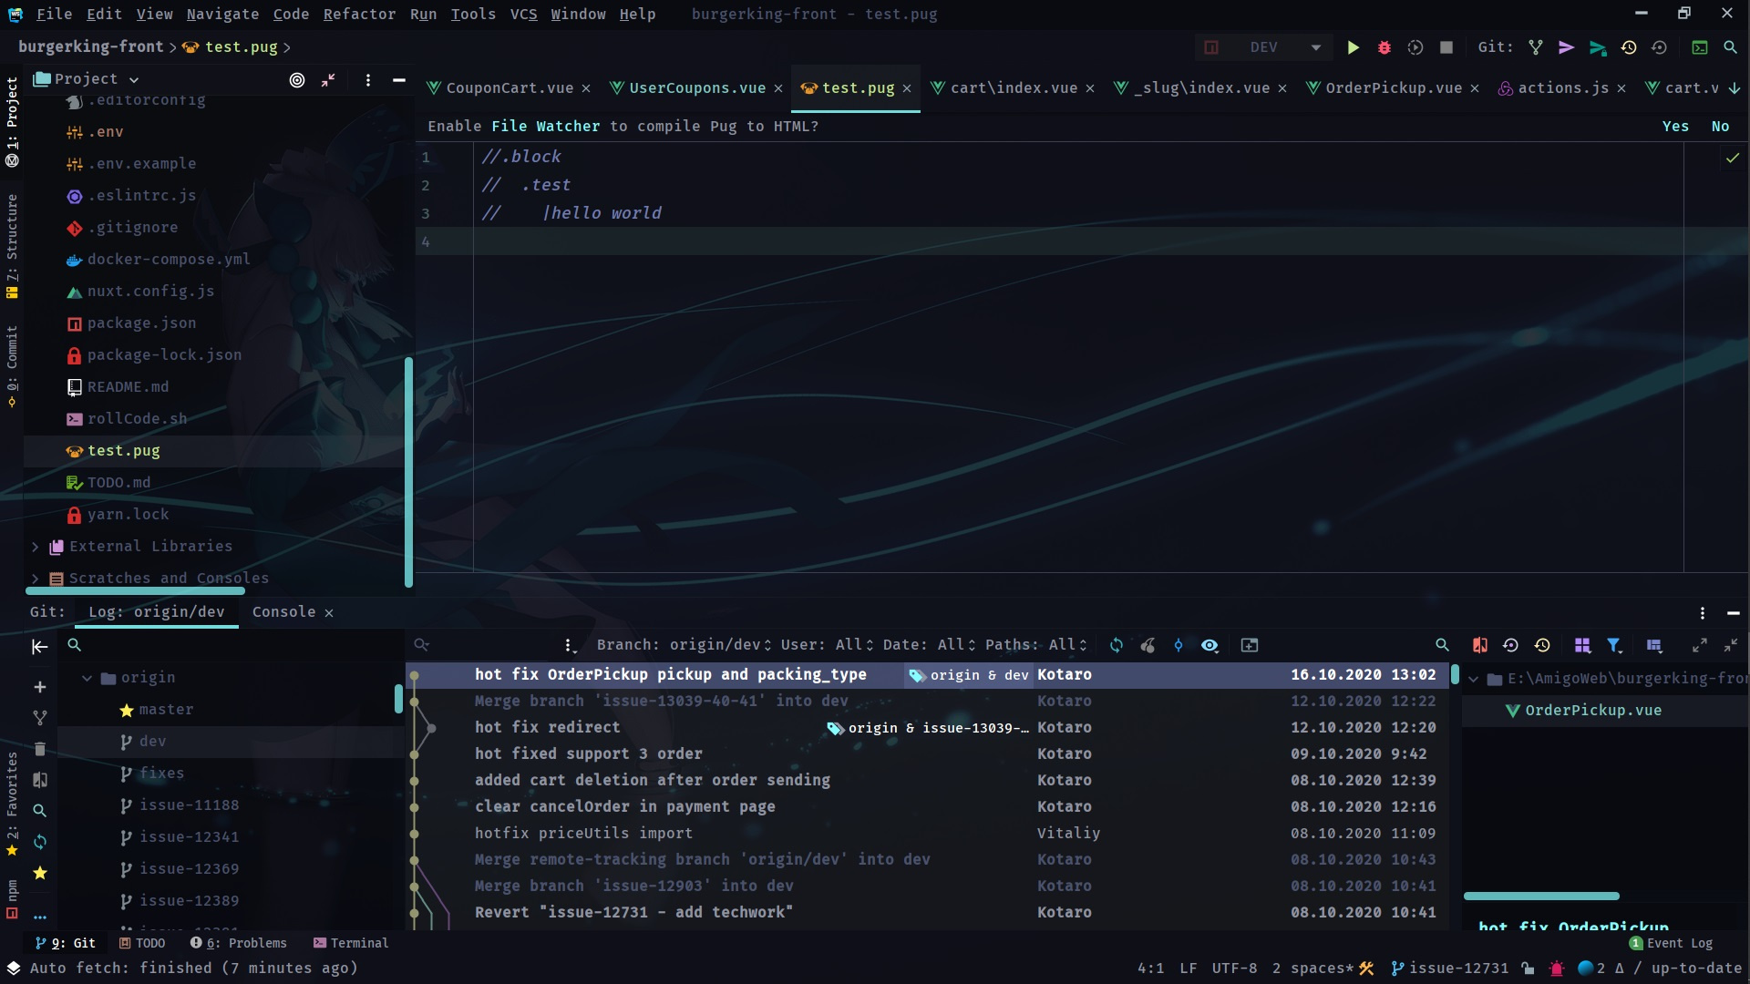
Task: Hide the Project panel
Action: [398, 80]
